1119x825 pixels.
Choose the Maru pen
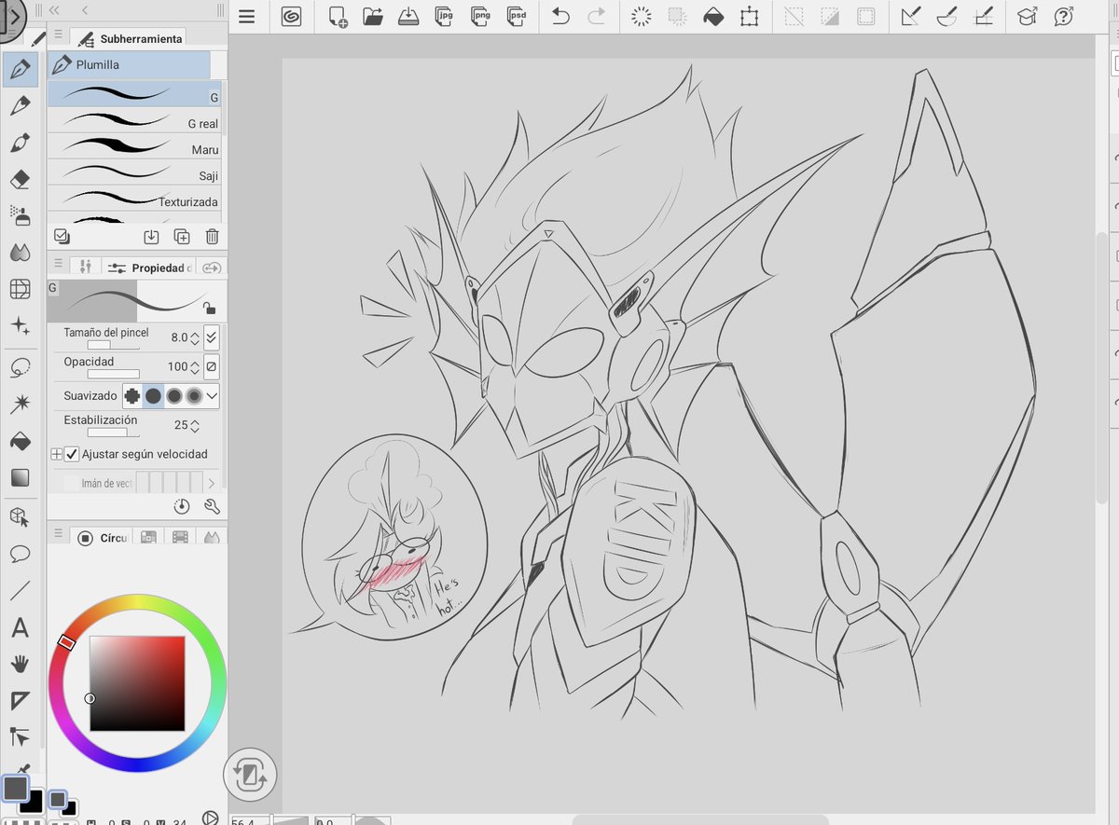pos(134,146)
